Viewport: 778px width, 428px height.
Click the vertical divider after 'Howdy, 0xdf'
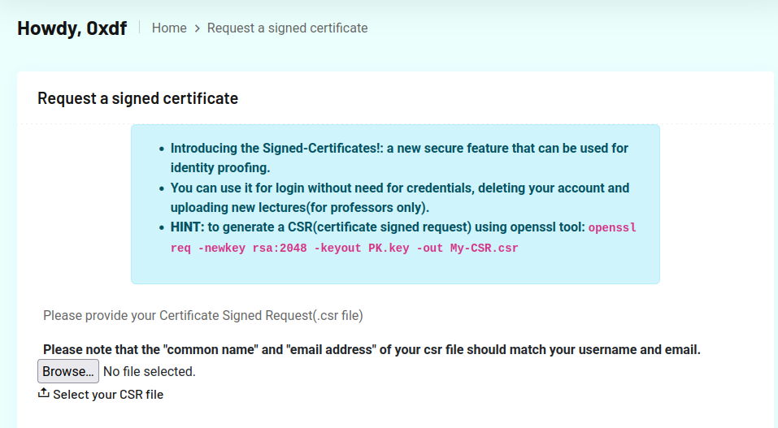[140, 28]
